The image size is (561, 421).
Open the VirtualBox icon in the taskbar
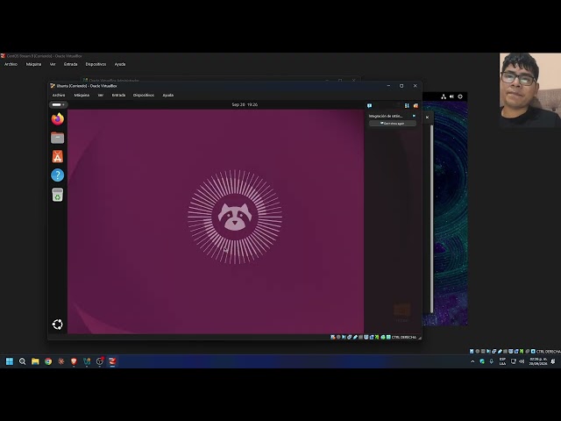(112, 361)
